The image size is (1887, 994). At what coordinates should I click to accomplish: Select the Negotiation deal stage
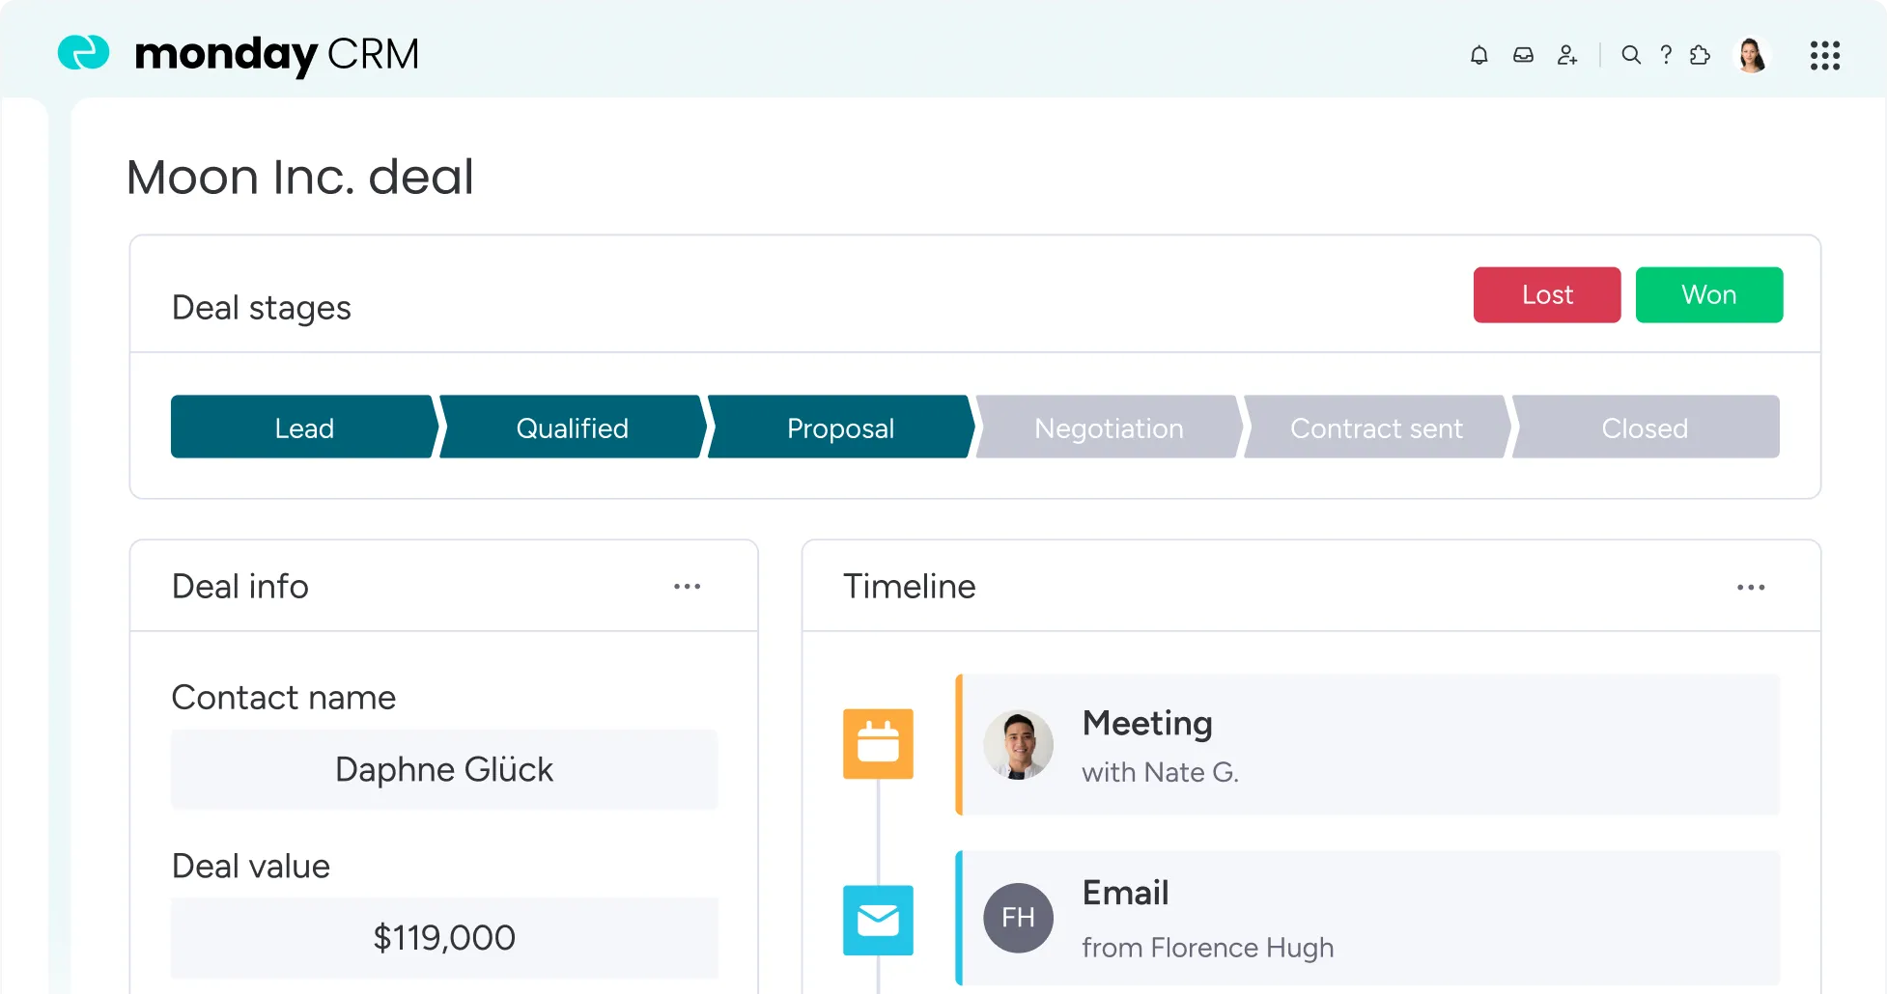coord(1109,427)
